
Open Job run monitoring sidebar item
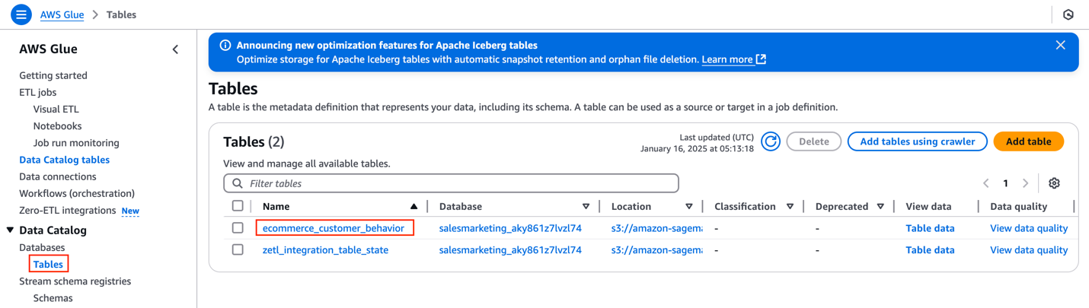76,143
